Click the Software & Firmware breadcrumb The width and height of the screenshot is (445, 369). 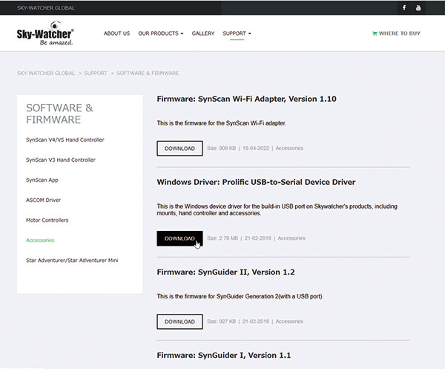148,74
